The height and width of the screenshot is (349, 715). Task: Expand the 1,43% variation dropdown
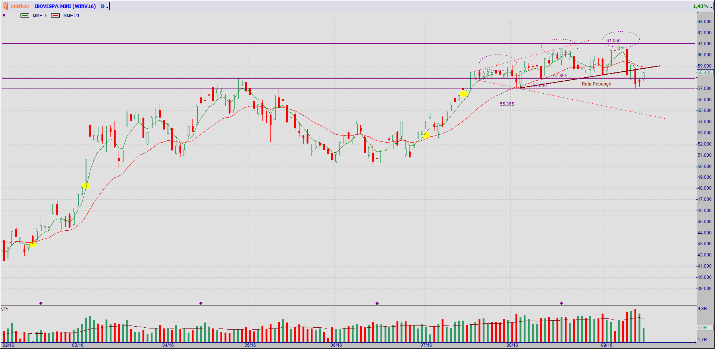(702, 6)
